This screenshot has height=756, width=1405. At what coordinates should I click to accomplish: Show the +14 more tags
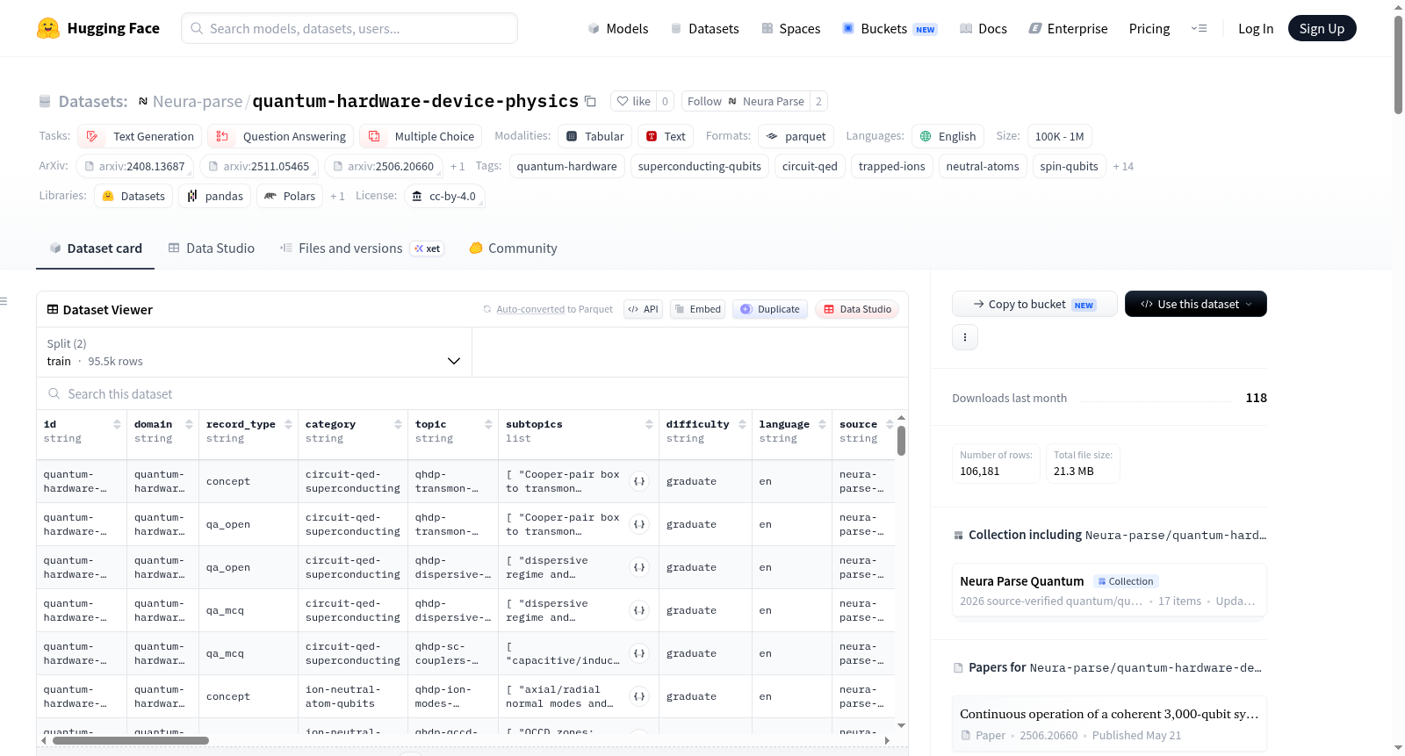click(1123, 167)
